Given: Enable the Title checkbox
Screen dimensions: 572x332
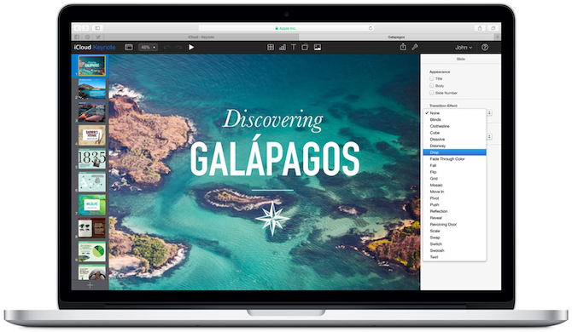Looking at the screenshot, I should coord(431,78).
